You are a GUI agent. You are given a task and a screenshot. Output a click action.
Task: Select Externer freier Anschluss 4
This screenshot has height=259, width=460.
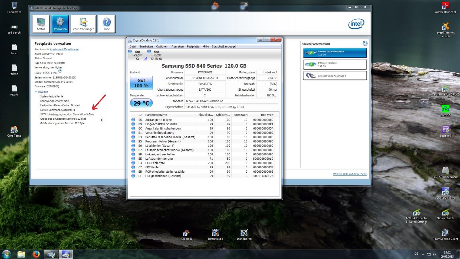(335, 76)
